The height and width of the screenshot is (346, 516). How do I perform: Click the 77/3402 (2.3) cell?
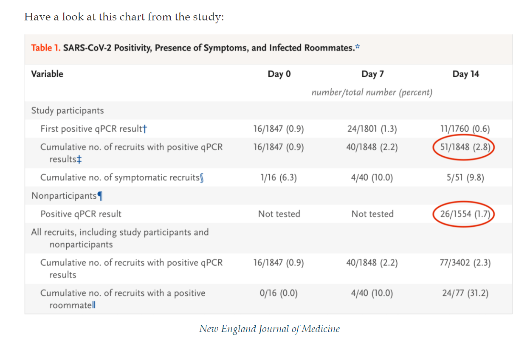(x=465, y=262)
